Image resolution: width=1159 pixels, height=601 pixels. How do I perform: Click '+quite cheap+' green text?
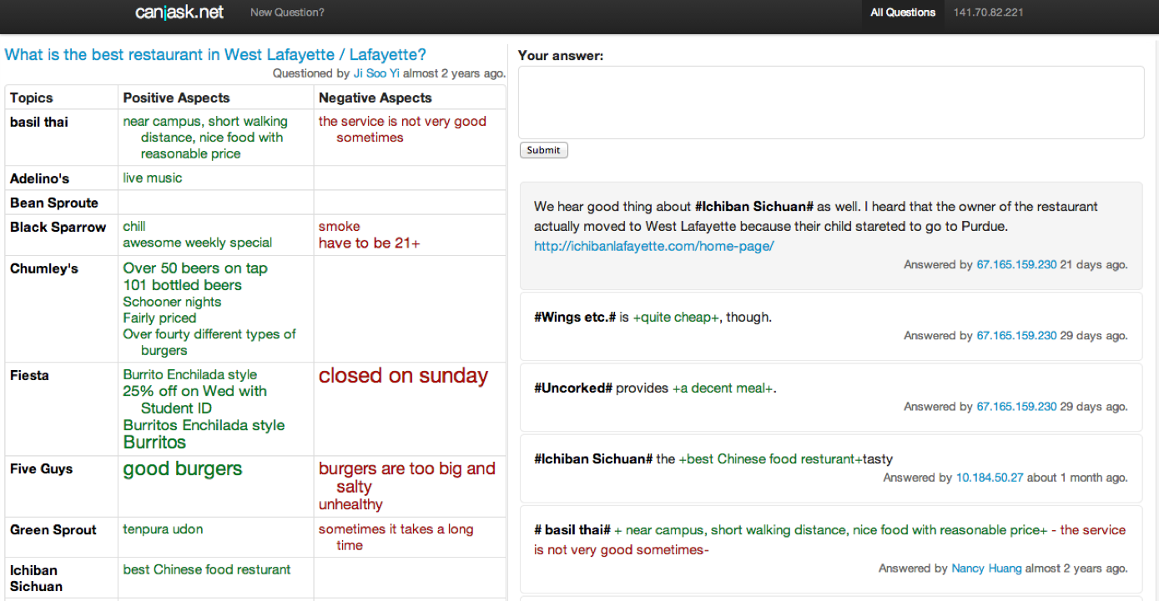676,318
